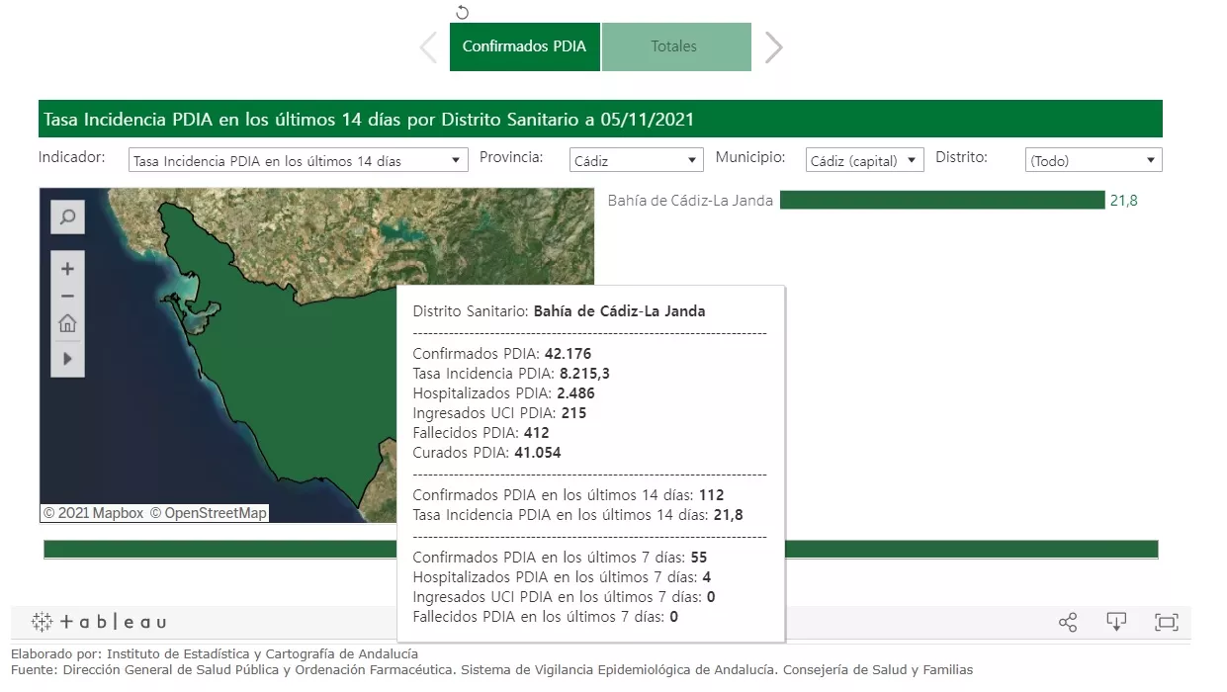
Task: Click the map search magnifier icon
Action: [67, 217]
